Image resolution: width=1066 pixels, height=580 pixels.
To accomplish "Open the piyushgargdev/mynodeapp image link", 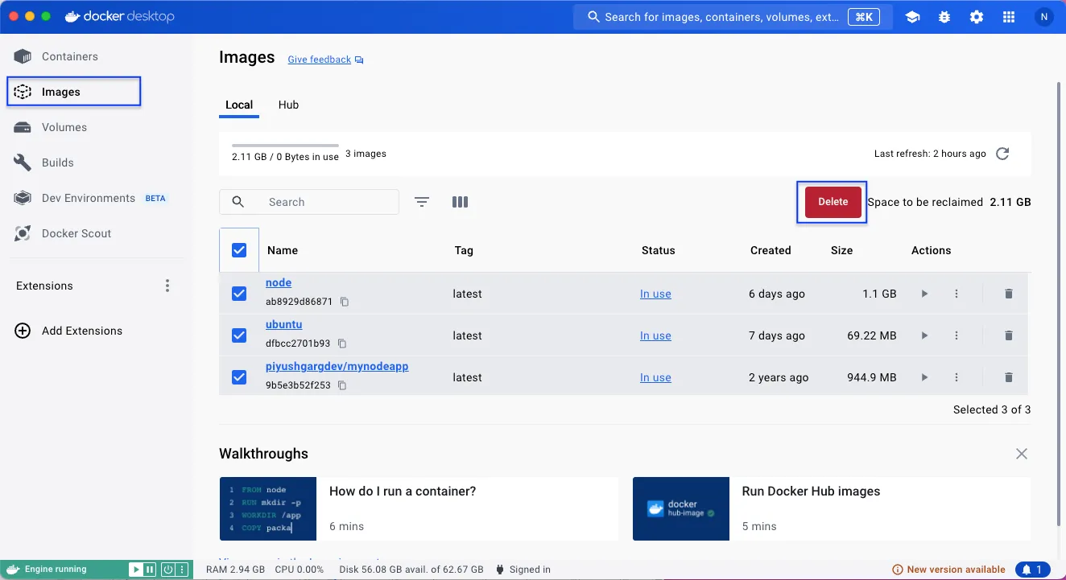I will point(337,366).
